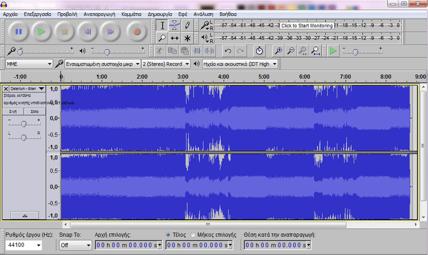
Task: Open the Delerium - Silen track dropdown menu
Action: pos(27,89)
